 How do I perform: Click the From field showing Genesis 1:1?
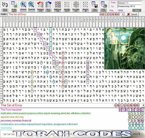(x=129, y=3)
